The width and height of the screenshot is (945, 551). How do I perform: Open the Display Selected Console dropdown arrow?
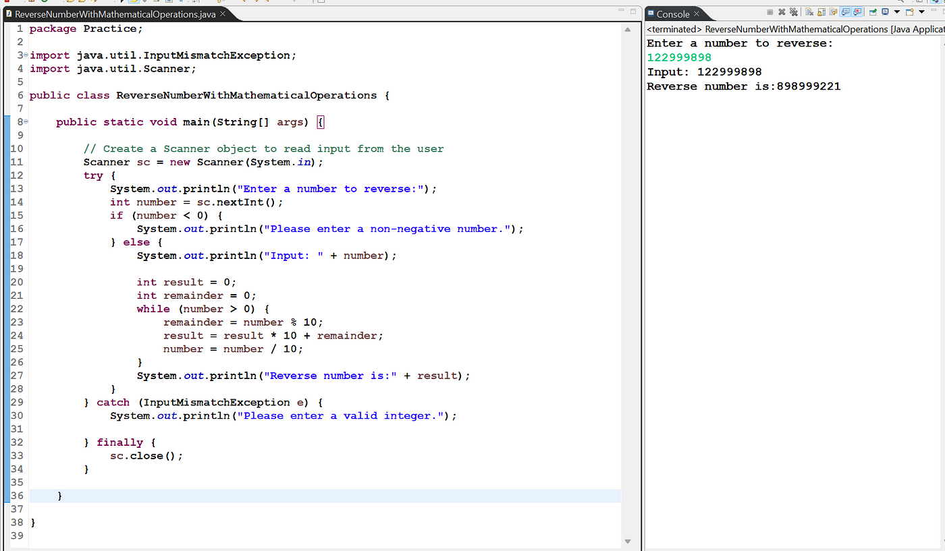coord(897,12)
